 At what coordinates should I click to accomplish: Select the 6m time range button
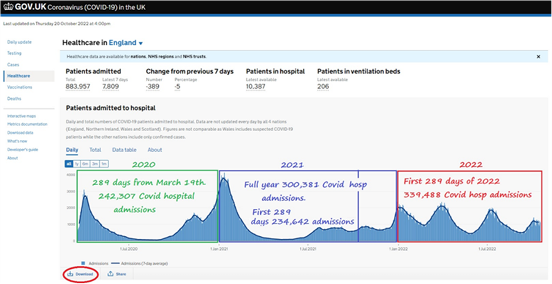click(86, 163)
